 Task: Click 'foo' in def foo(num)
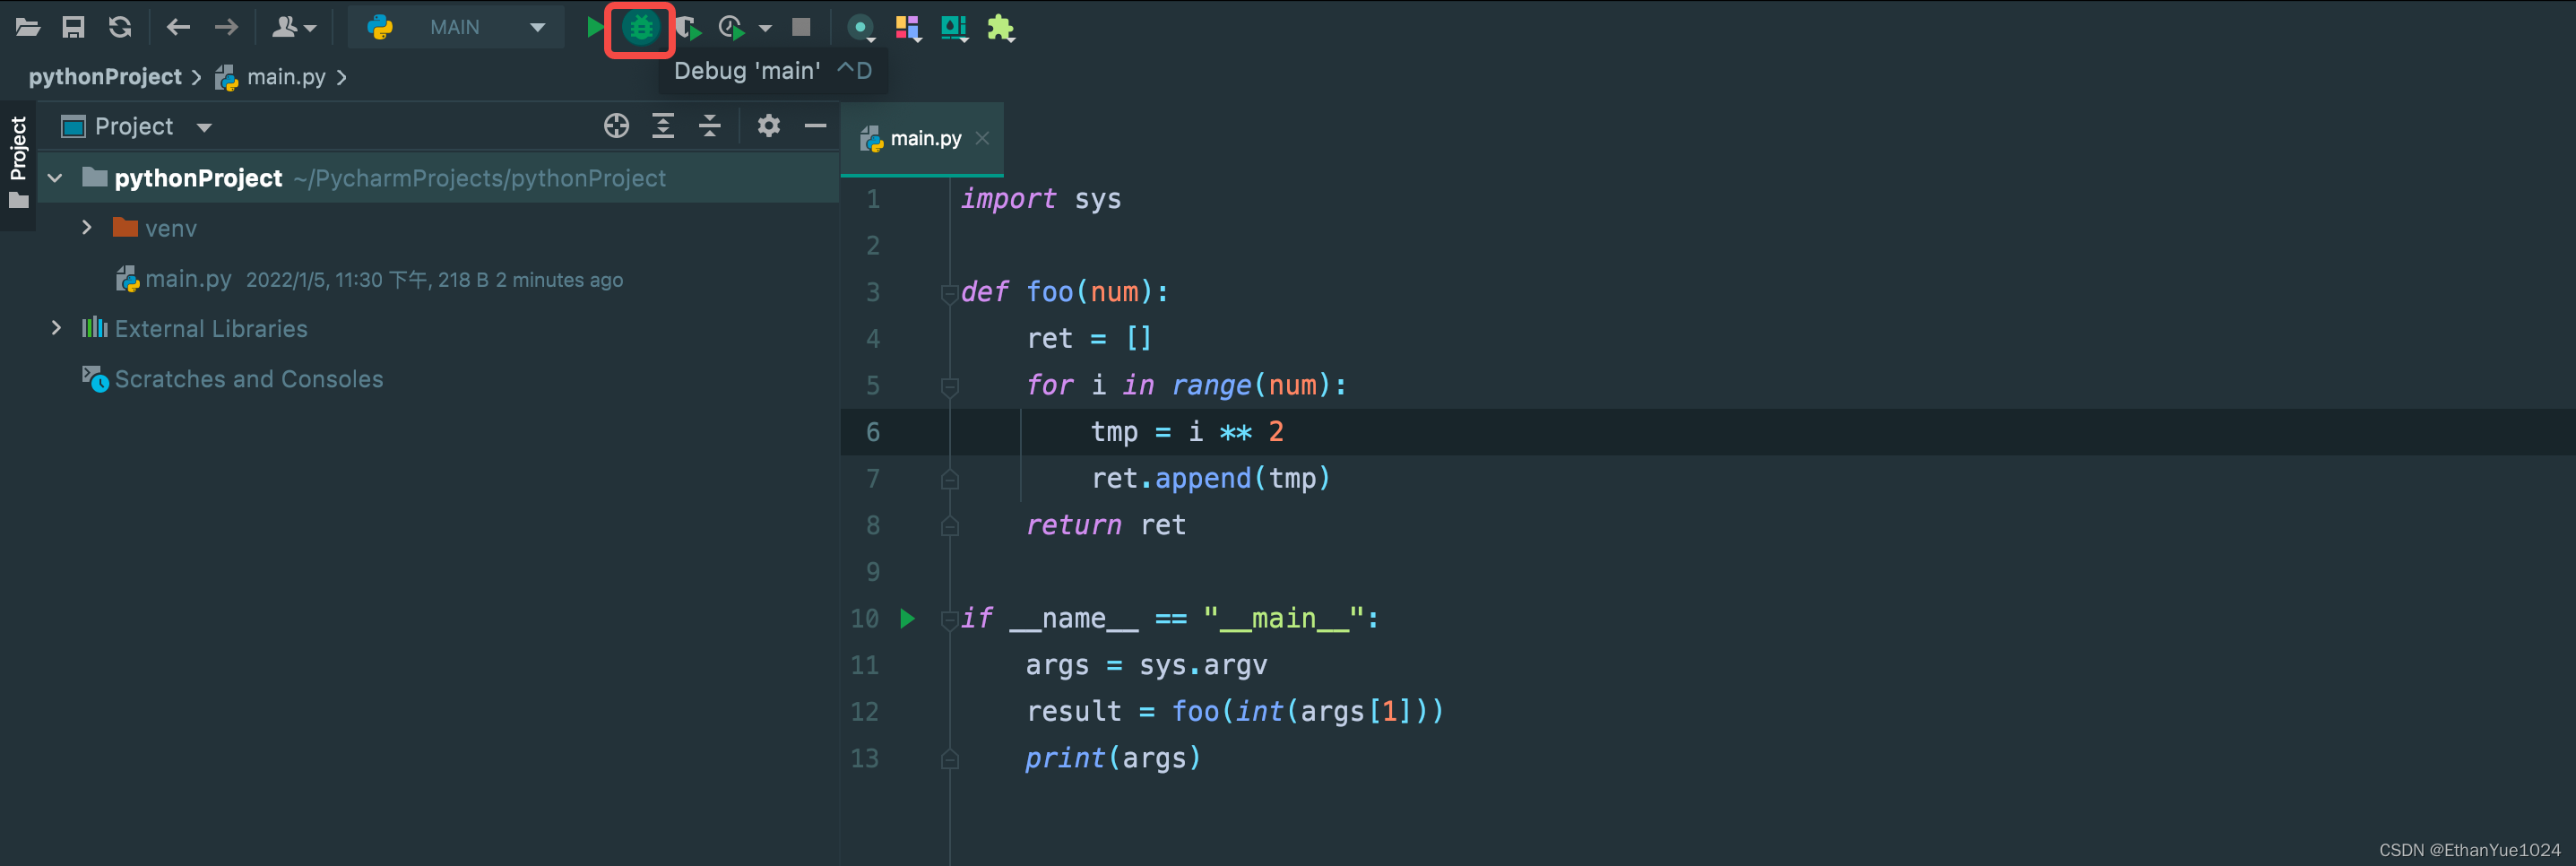(1049, 292)
